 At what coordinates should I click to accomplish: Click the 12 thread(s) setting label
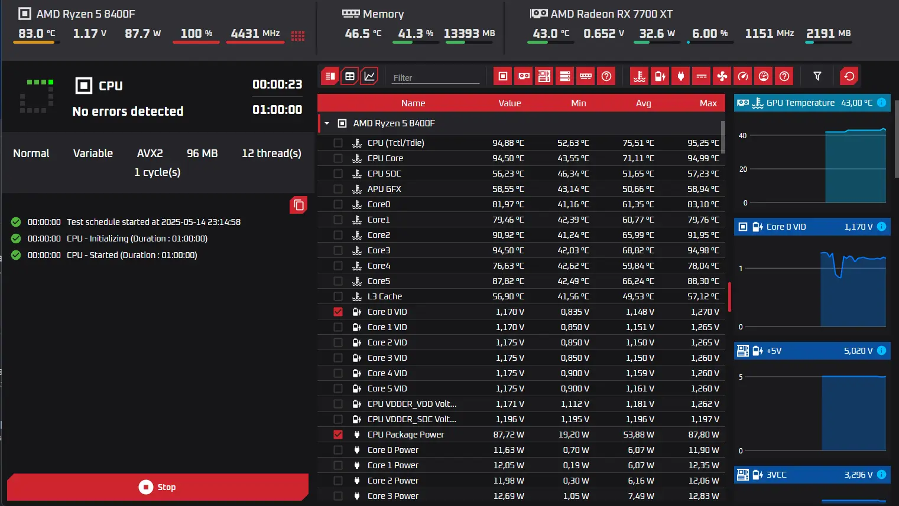click(x=271, y=154)
